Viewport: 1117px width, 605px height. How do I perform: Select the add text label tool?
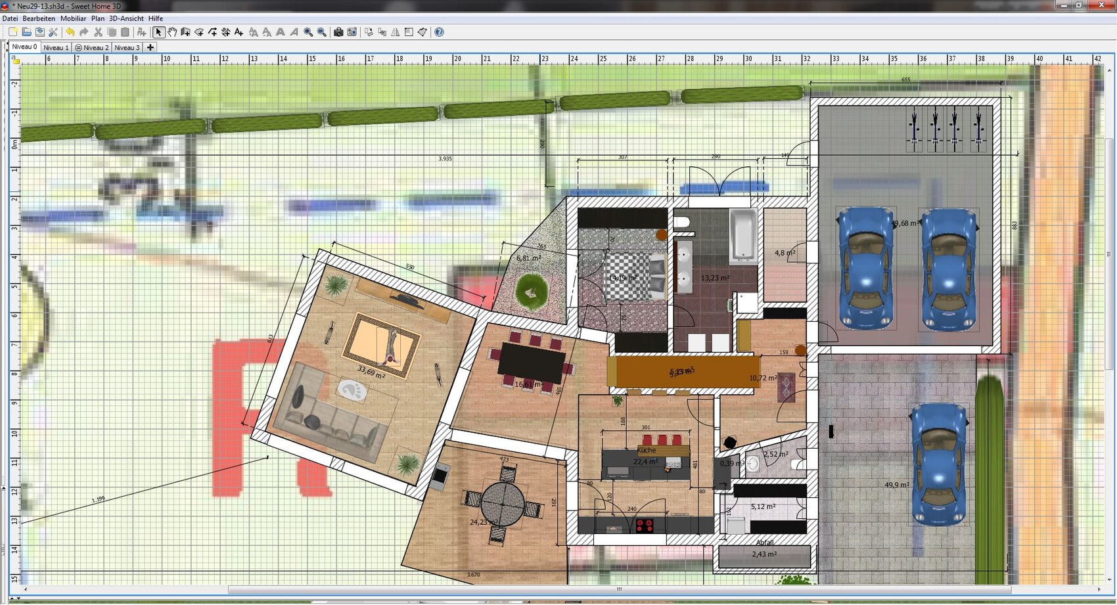point(239,32)
